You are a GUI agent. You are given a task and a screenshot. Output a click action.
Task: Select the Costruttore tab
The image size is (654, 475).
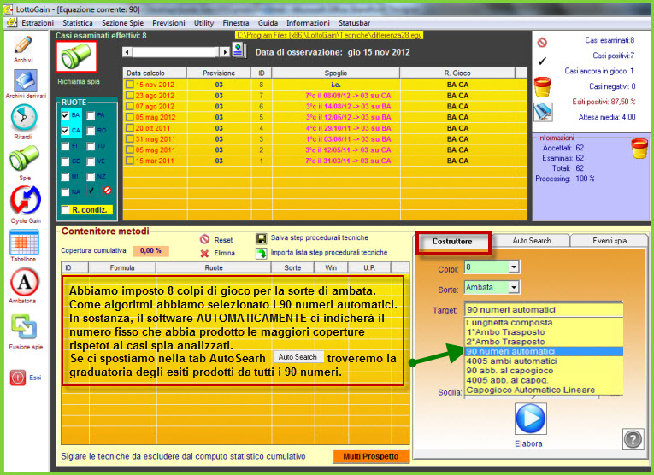[452, 242]
